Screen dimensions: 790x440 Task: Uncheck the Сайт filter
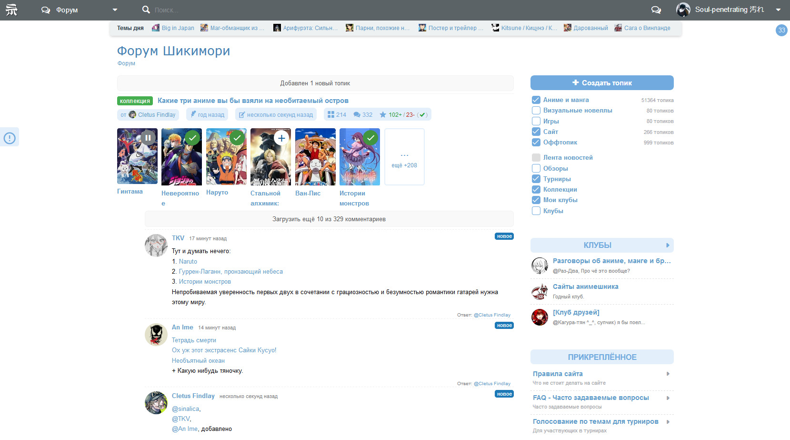(536, 132)
